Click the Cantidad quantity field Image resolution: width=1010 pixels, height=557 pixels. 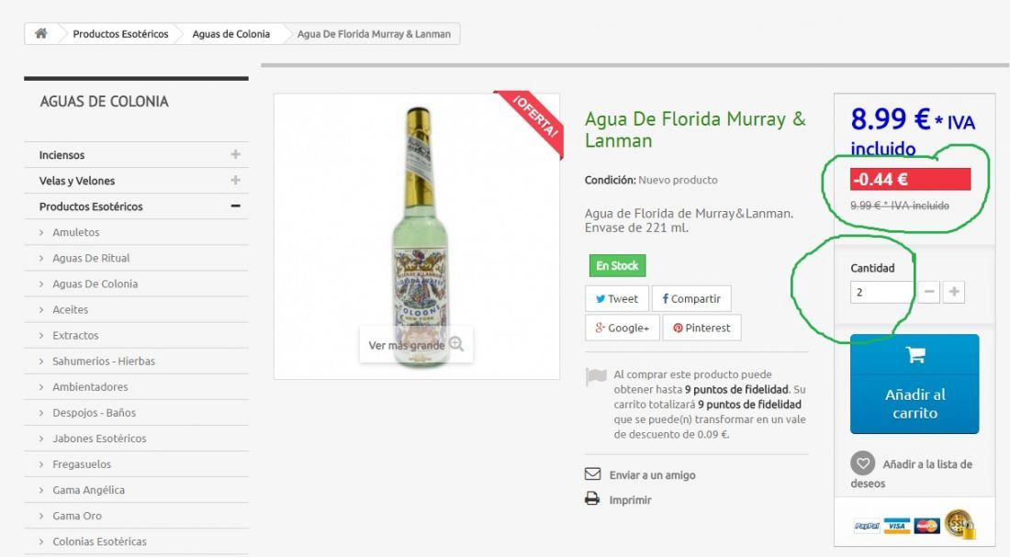pos(881,293)
